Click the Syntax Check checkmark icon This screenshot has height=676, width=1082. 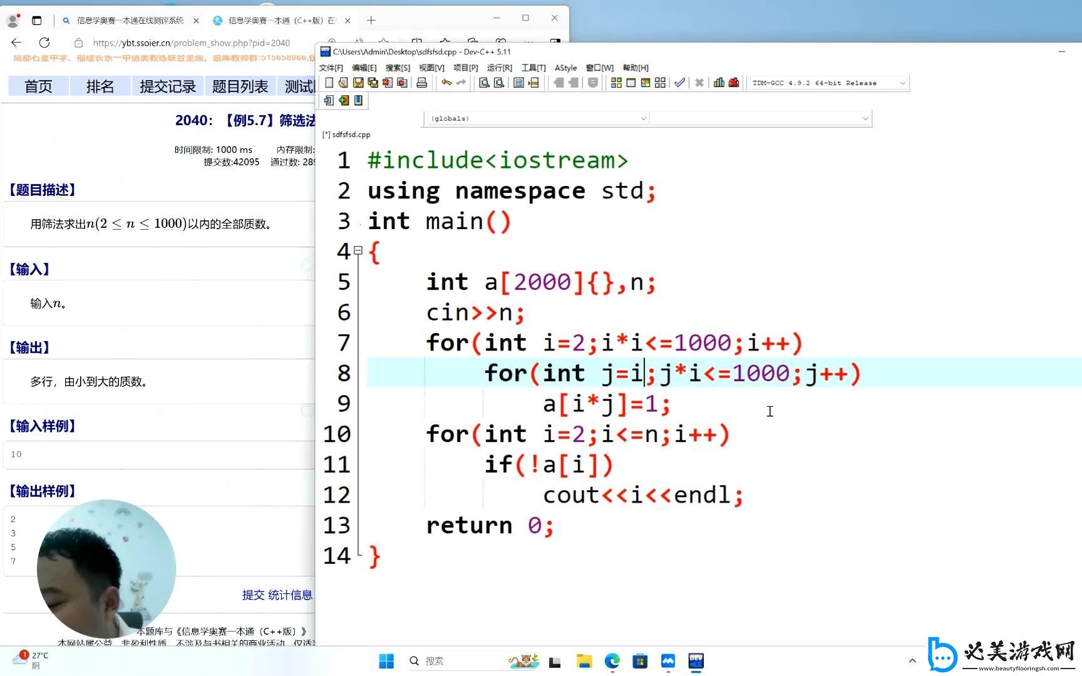click(x=679, y=83)
